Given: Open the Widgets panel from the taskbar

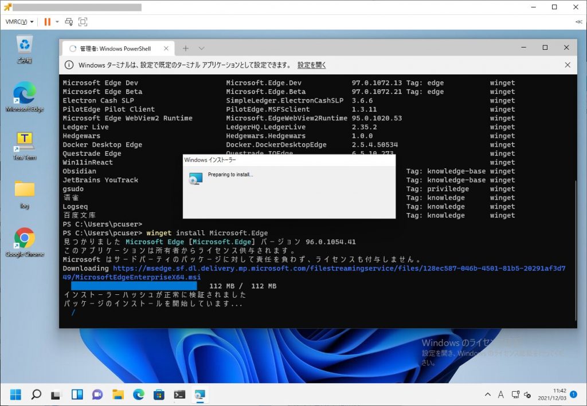Looking at the screenshot, I should point(77,395).
